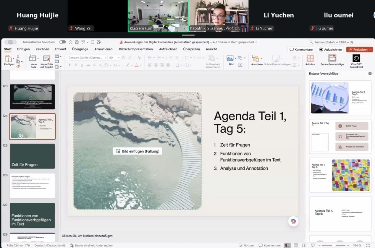Click Barrierefreiheit: Untersuchen in status bar
Viewport: 375px width, 248px height.
pos(92,245)
